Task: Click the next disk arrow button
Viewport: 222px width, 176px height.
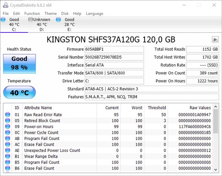Action: point(215,40)
